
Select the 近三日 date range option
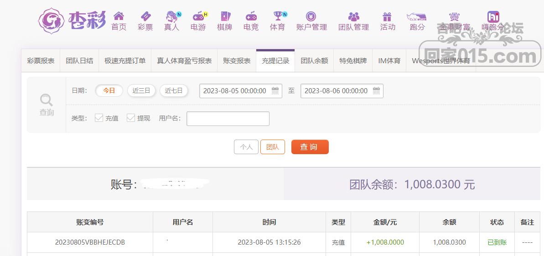141,90
